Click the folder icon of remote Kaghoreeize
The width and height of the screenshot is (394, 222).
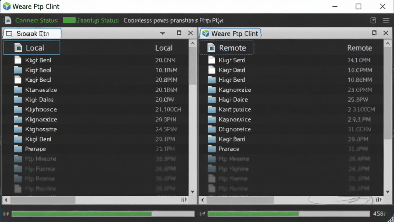pyautogui.click(x=212, y=90)
